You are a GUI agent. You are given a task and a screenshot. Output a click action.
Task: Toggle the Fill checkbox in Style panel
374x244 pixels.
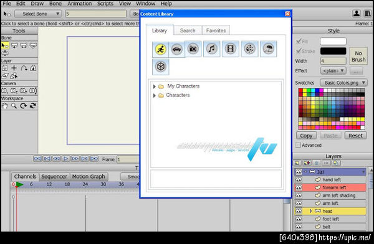[299, 41]
